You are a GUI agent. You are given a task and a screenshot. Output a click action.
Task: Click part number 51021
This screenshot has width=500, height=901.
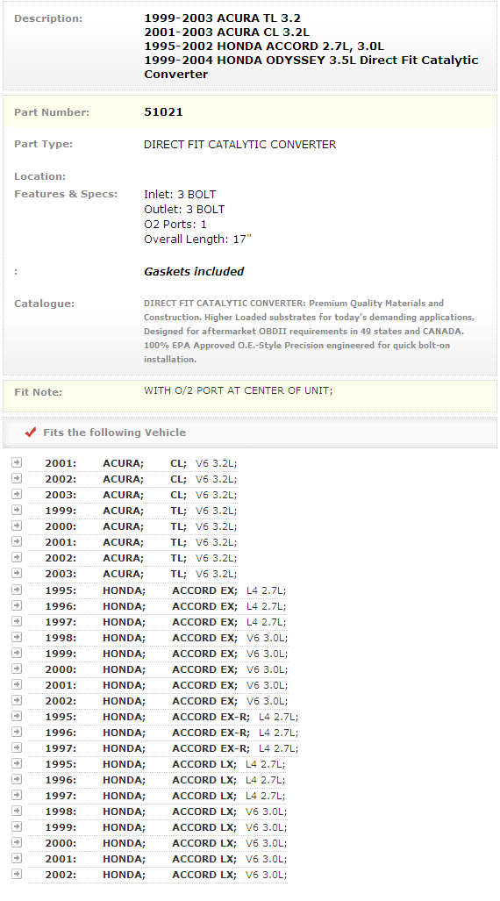pos(163,112)
